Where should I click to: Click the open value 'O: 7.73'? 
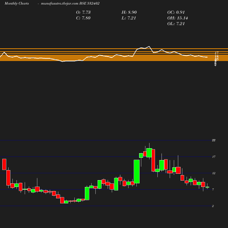pyautogui.click(x=83, y=12)
